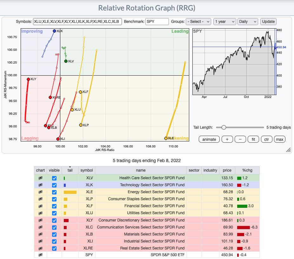This screenshot has width=294, height=259.
Task: Click the XLK blue tail endpoint marker
Action: [54, 31]
